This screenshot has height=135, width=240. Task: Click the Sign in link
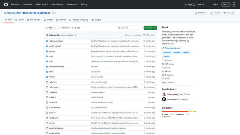[215, 4]
